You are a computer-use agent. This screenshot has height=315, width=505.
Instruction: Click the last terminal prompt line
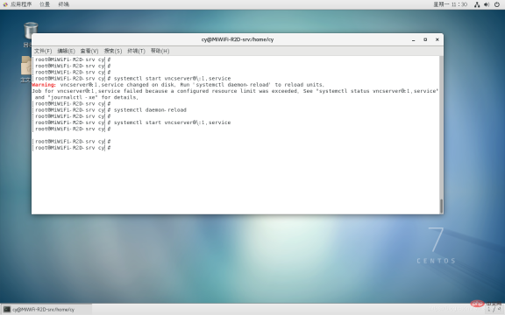73,148
